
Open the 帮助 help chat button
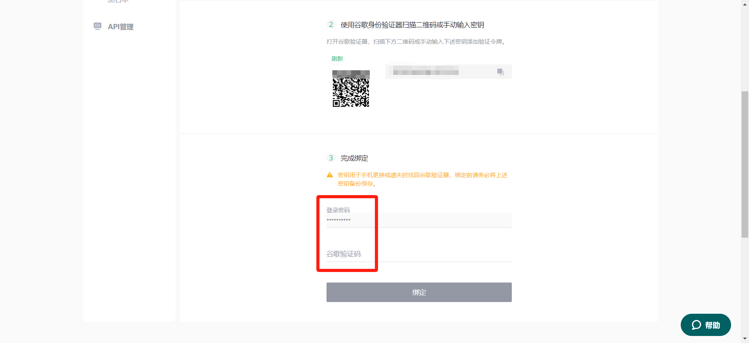[x=706, y=325]
